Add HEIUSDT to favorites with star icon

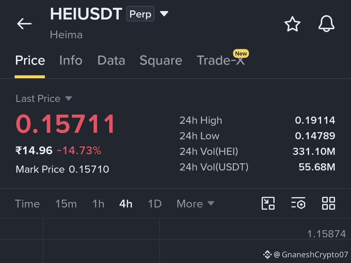click(x=292, y=24)
